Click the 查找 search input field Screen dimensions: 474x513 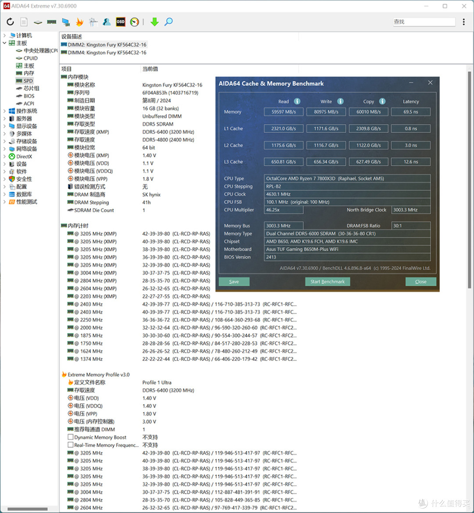point(424,22)
